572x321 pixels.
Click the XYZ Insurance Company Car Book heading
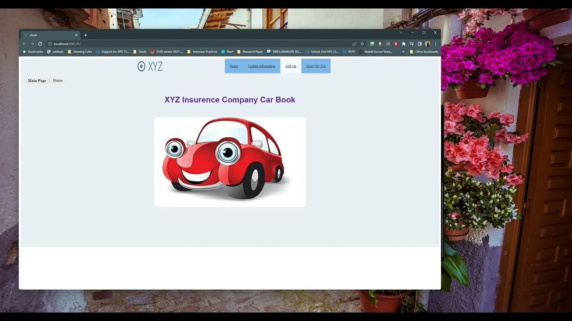click(230, 100)
